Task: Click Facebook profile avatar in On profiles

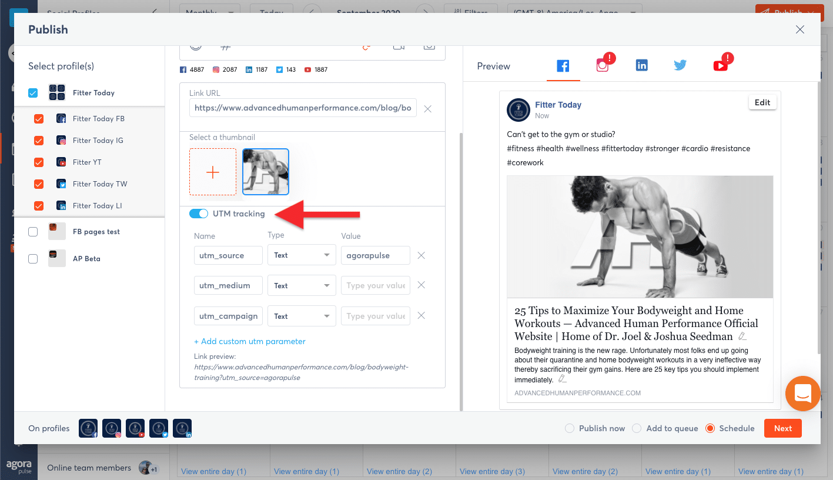Action: [88, 428]
